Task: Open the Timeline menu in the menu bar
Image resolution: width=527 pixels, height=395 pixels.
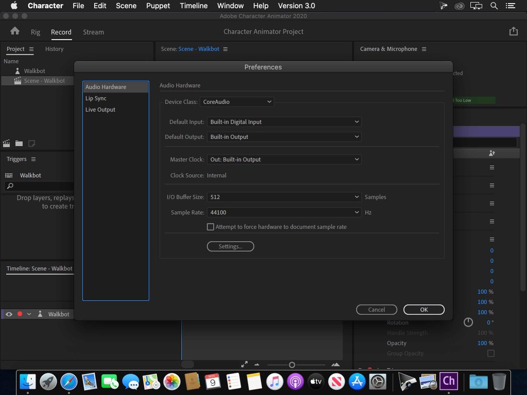Action: 194,6
